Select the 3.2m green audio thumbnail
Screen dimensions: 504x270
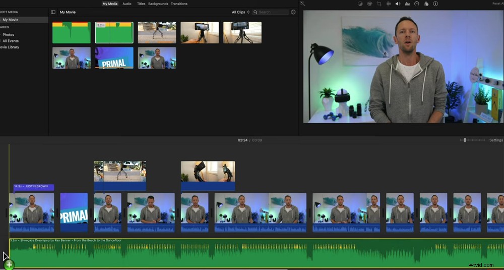(x=114, y=32)
